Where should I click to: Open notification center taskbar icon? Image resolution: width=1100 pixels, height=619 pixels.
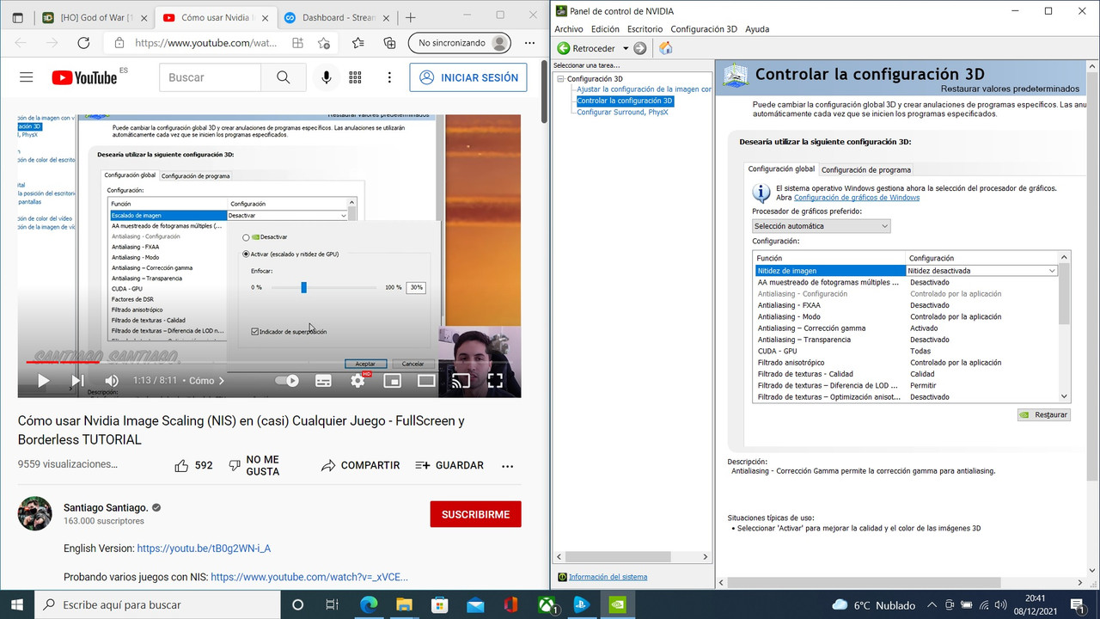(1077, 604)
